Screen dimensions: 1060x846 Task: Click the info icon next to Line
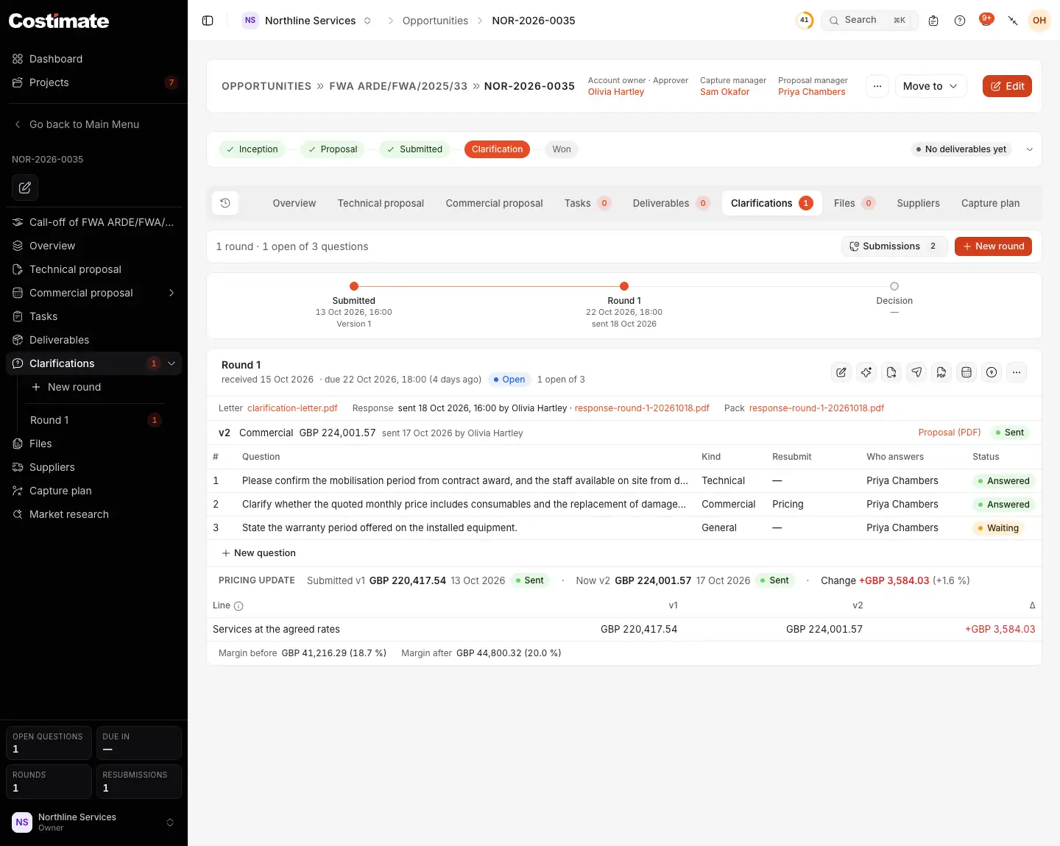pyautogui.click(x=239, y=606)
